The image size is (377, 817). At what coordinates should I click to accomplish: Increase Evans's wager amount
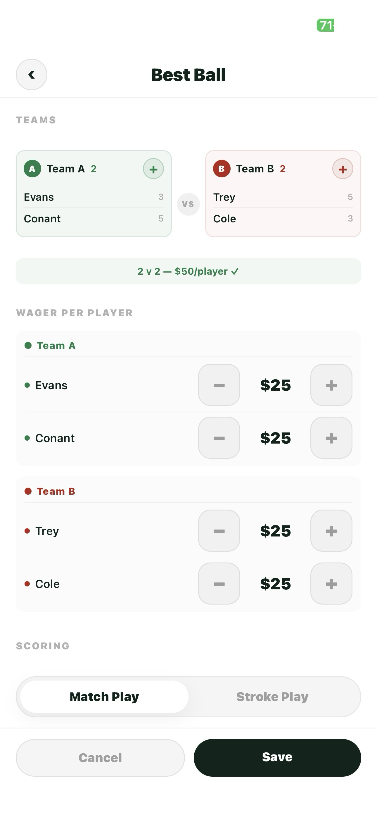(331, 385)
